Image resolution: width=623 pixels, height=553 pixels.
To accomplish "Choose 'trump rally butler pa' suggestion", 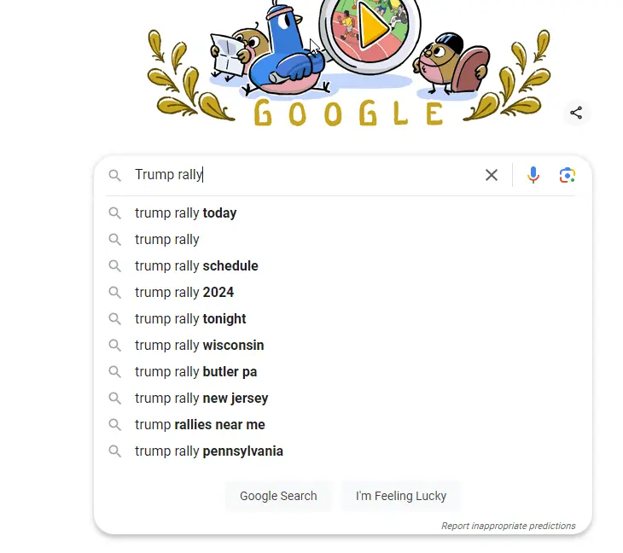I will (196, 372).
